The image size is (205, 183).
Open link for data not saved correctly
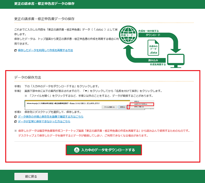click(44, 121)
